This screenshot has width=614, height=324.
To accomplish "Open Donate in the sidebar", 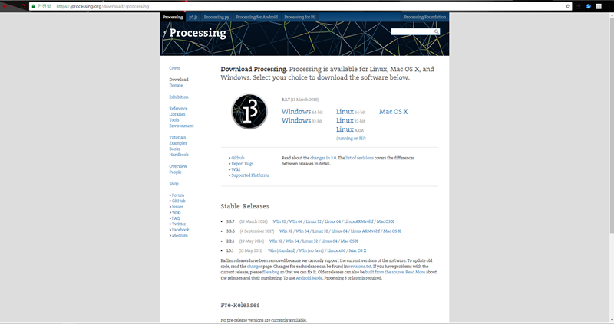I will point(176,85).
